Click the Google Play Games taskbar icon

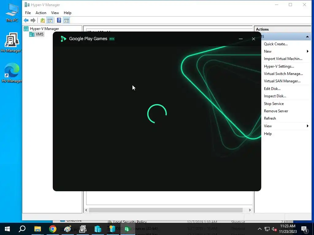pyautogui.click(x=127, y=229)
